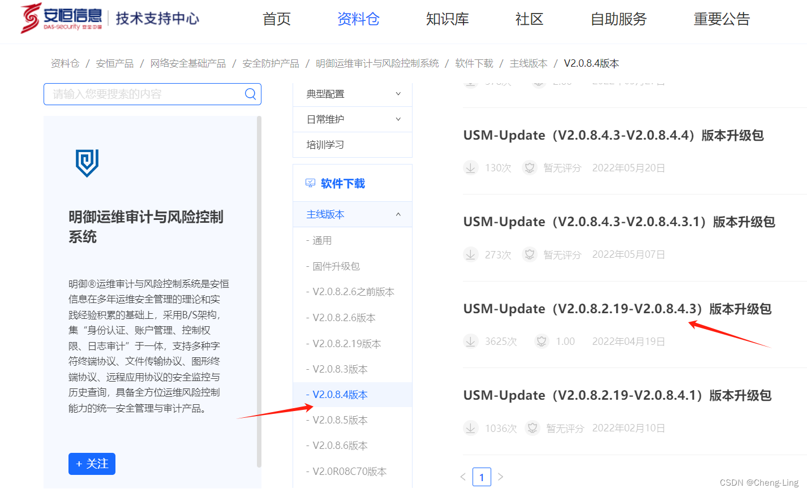Open 重要公告 in top navigation
The image size is (807, 493).
[722, 19]
